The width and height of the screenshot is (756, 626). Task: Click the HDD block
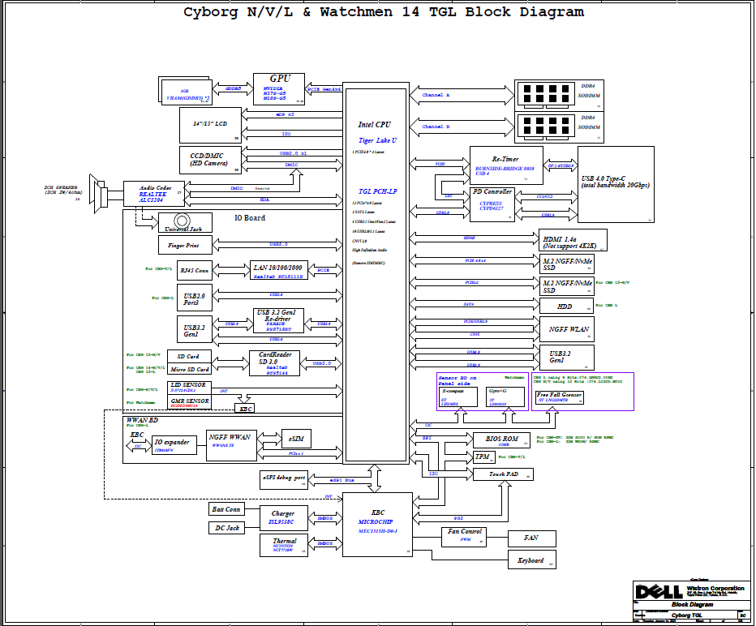point(566,306)
